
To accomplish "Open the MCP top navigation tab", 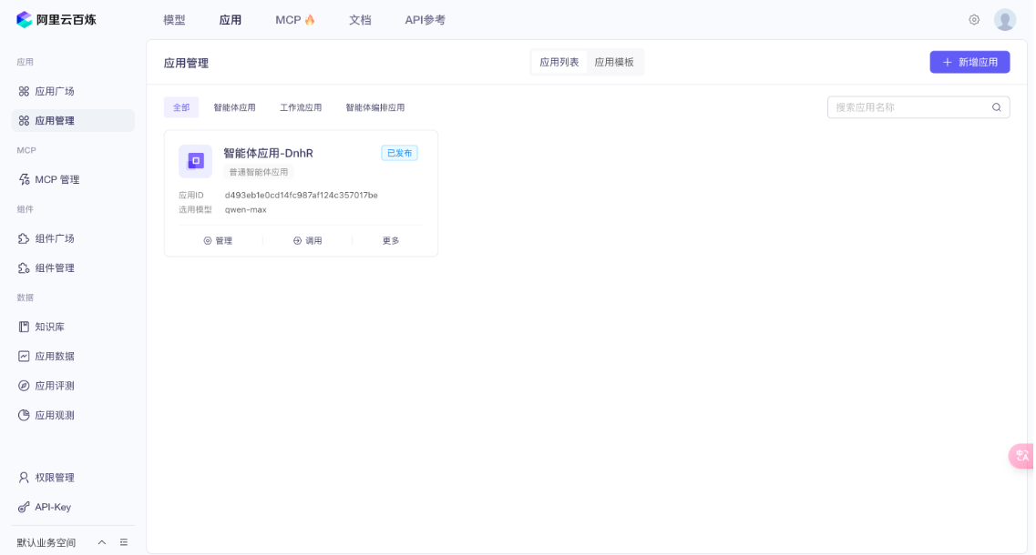I will [x=294, y=20].
